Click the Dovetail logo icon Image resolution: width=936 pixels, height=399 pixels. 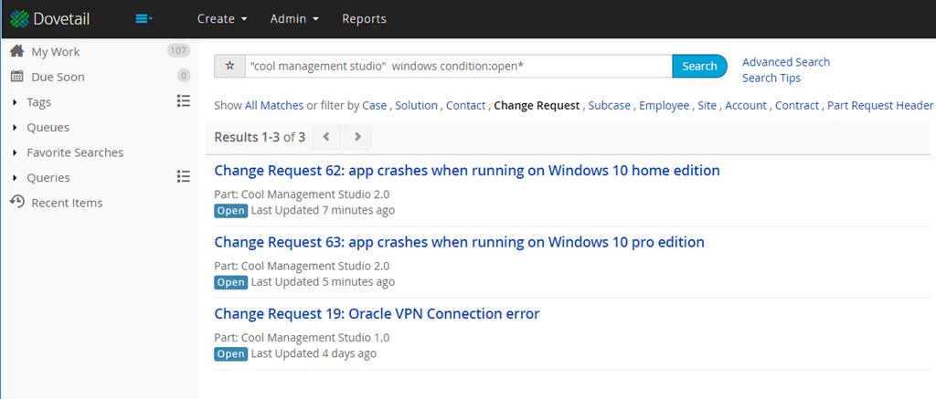(x=18, y=18)
